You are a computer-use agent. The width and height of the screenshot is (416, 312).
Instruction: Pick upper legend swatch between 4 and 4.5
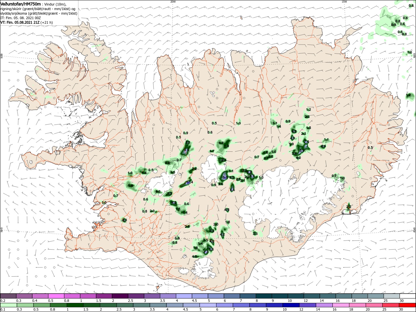click(x=184, y=296)
